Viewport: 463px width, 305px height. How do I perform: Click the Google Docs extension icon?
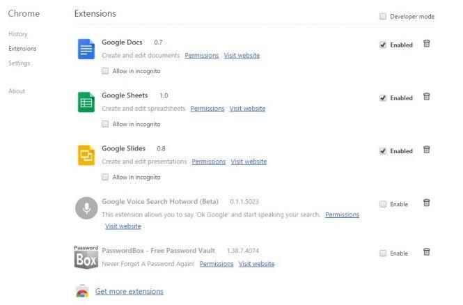tap(86, 49)
